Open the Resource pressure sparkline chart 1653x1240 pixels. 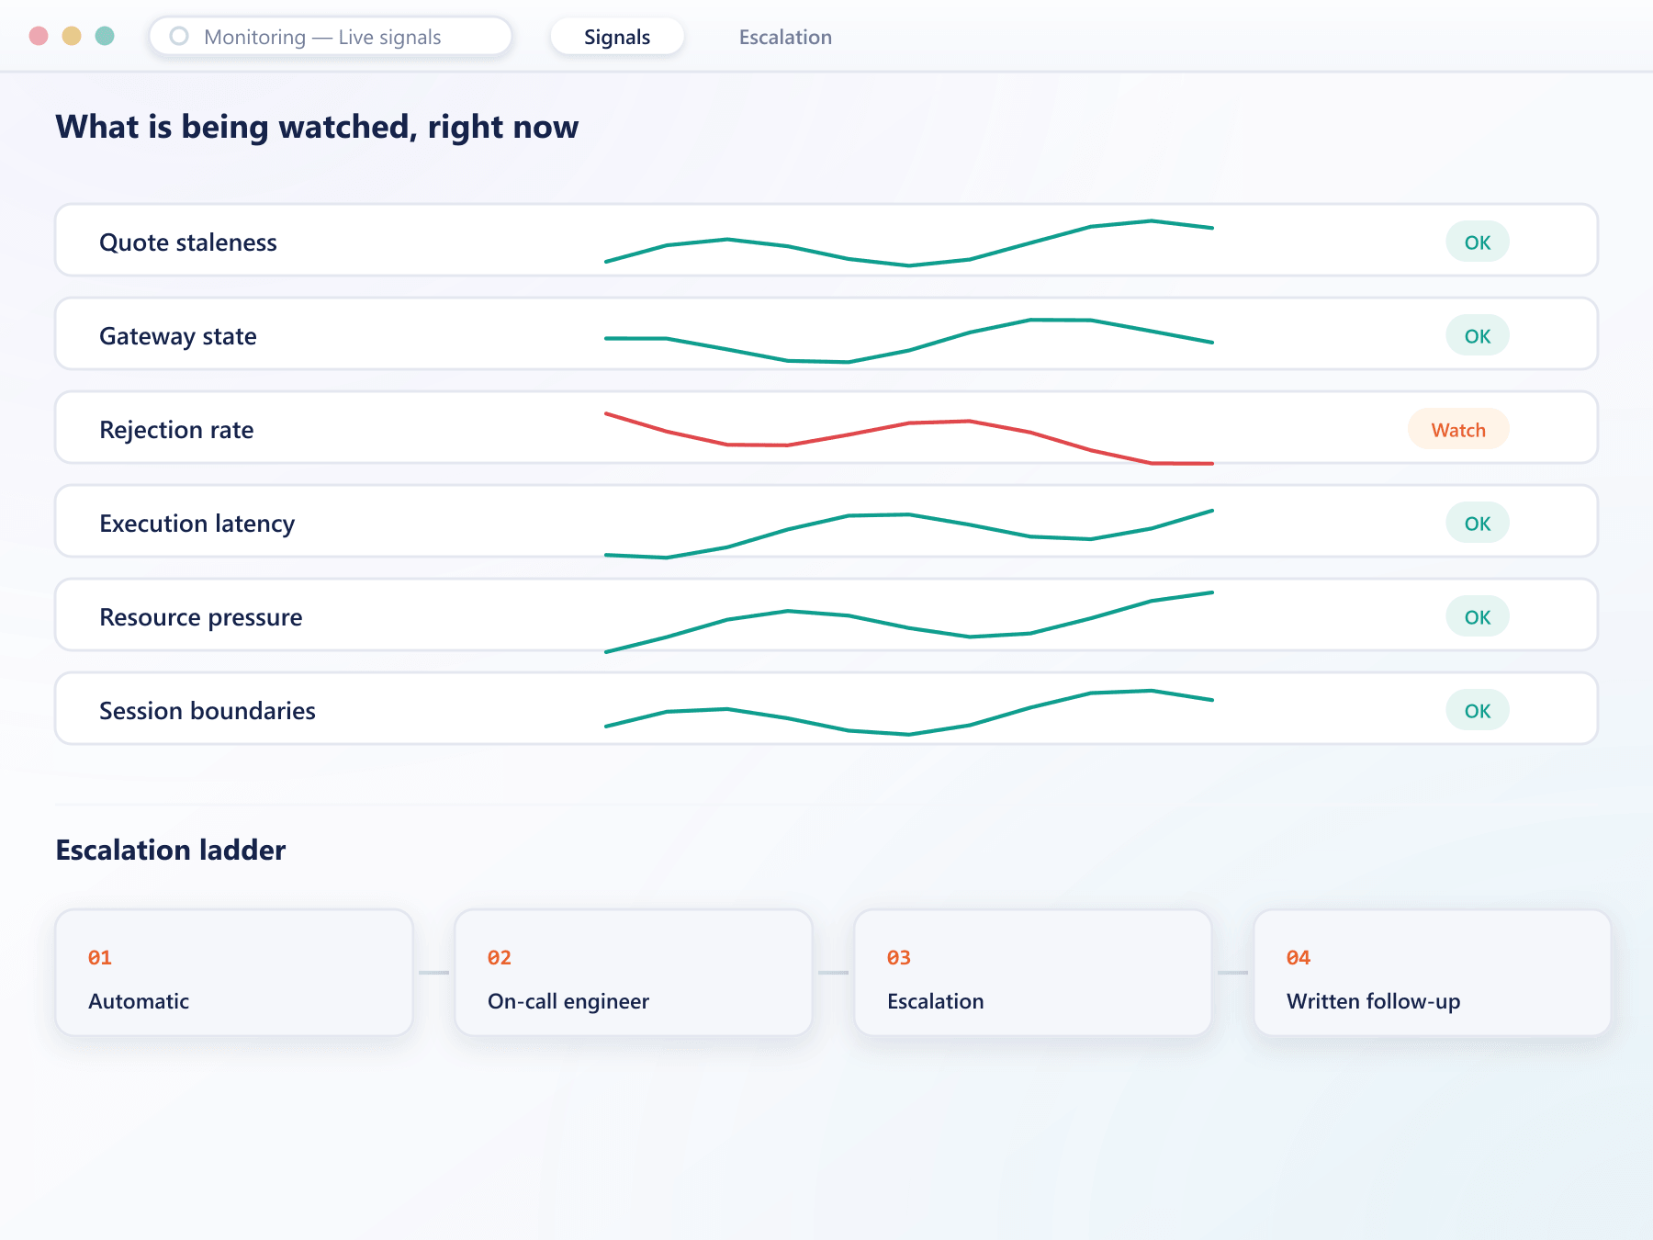(x=909, y=622)
